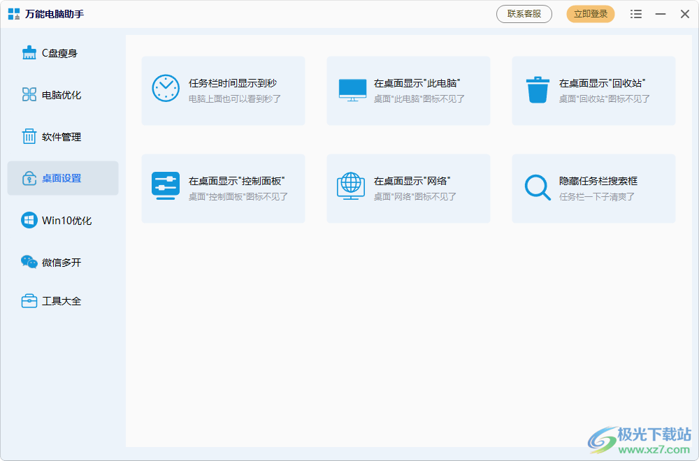The height and width of the screenshot is (461, 699).
Task: Select the 软件管理 sidebar entry
Action: click(x=62, y=136)
